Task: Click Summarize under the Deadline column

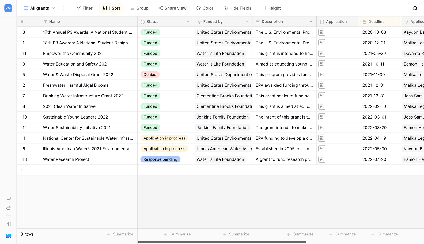Action: tap(385, 234)
